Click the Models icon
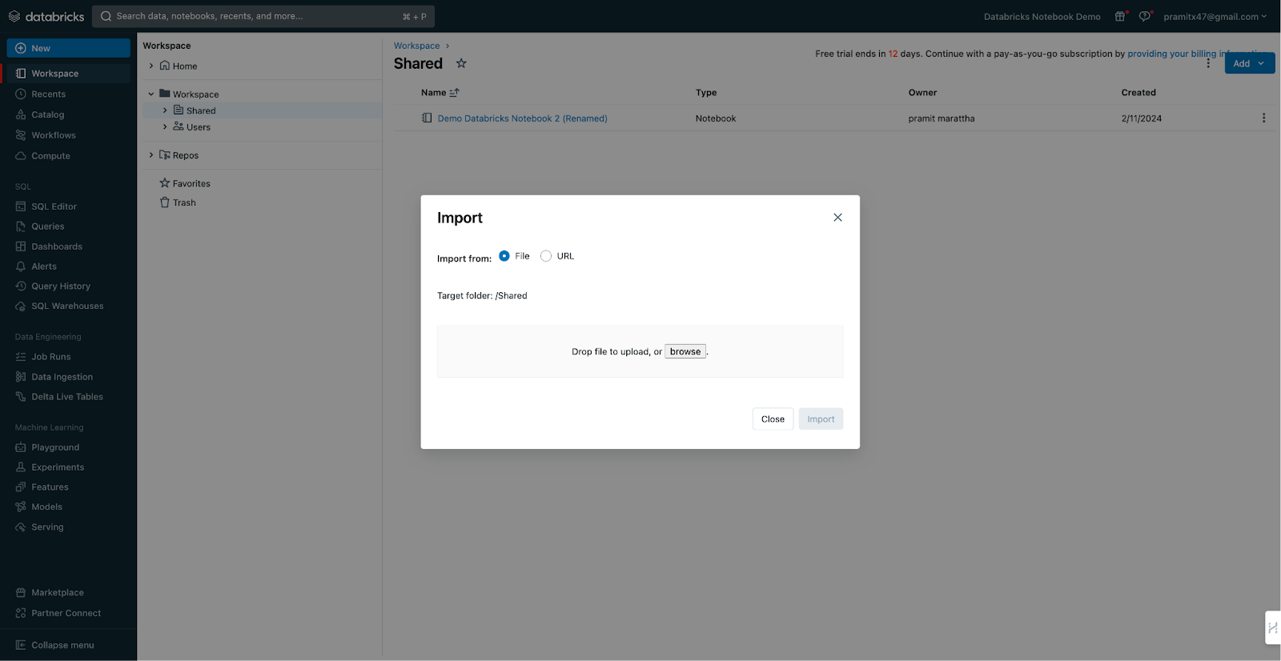 coord(21,507)
